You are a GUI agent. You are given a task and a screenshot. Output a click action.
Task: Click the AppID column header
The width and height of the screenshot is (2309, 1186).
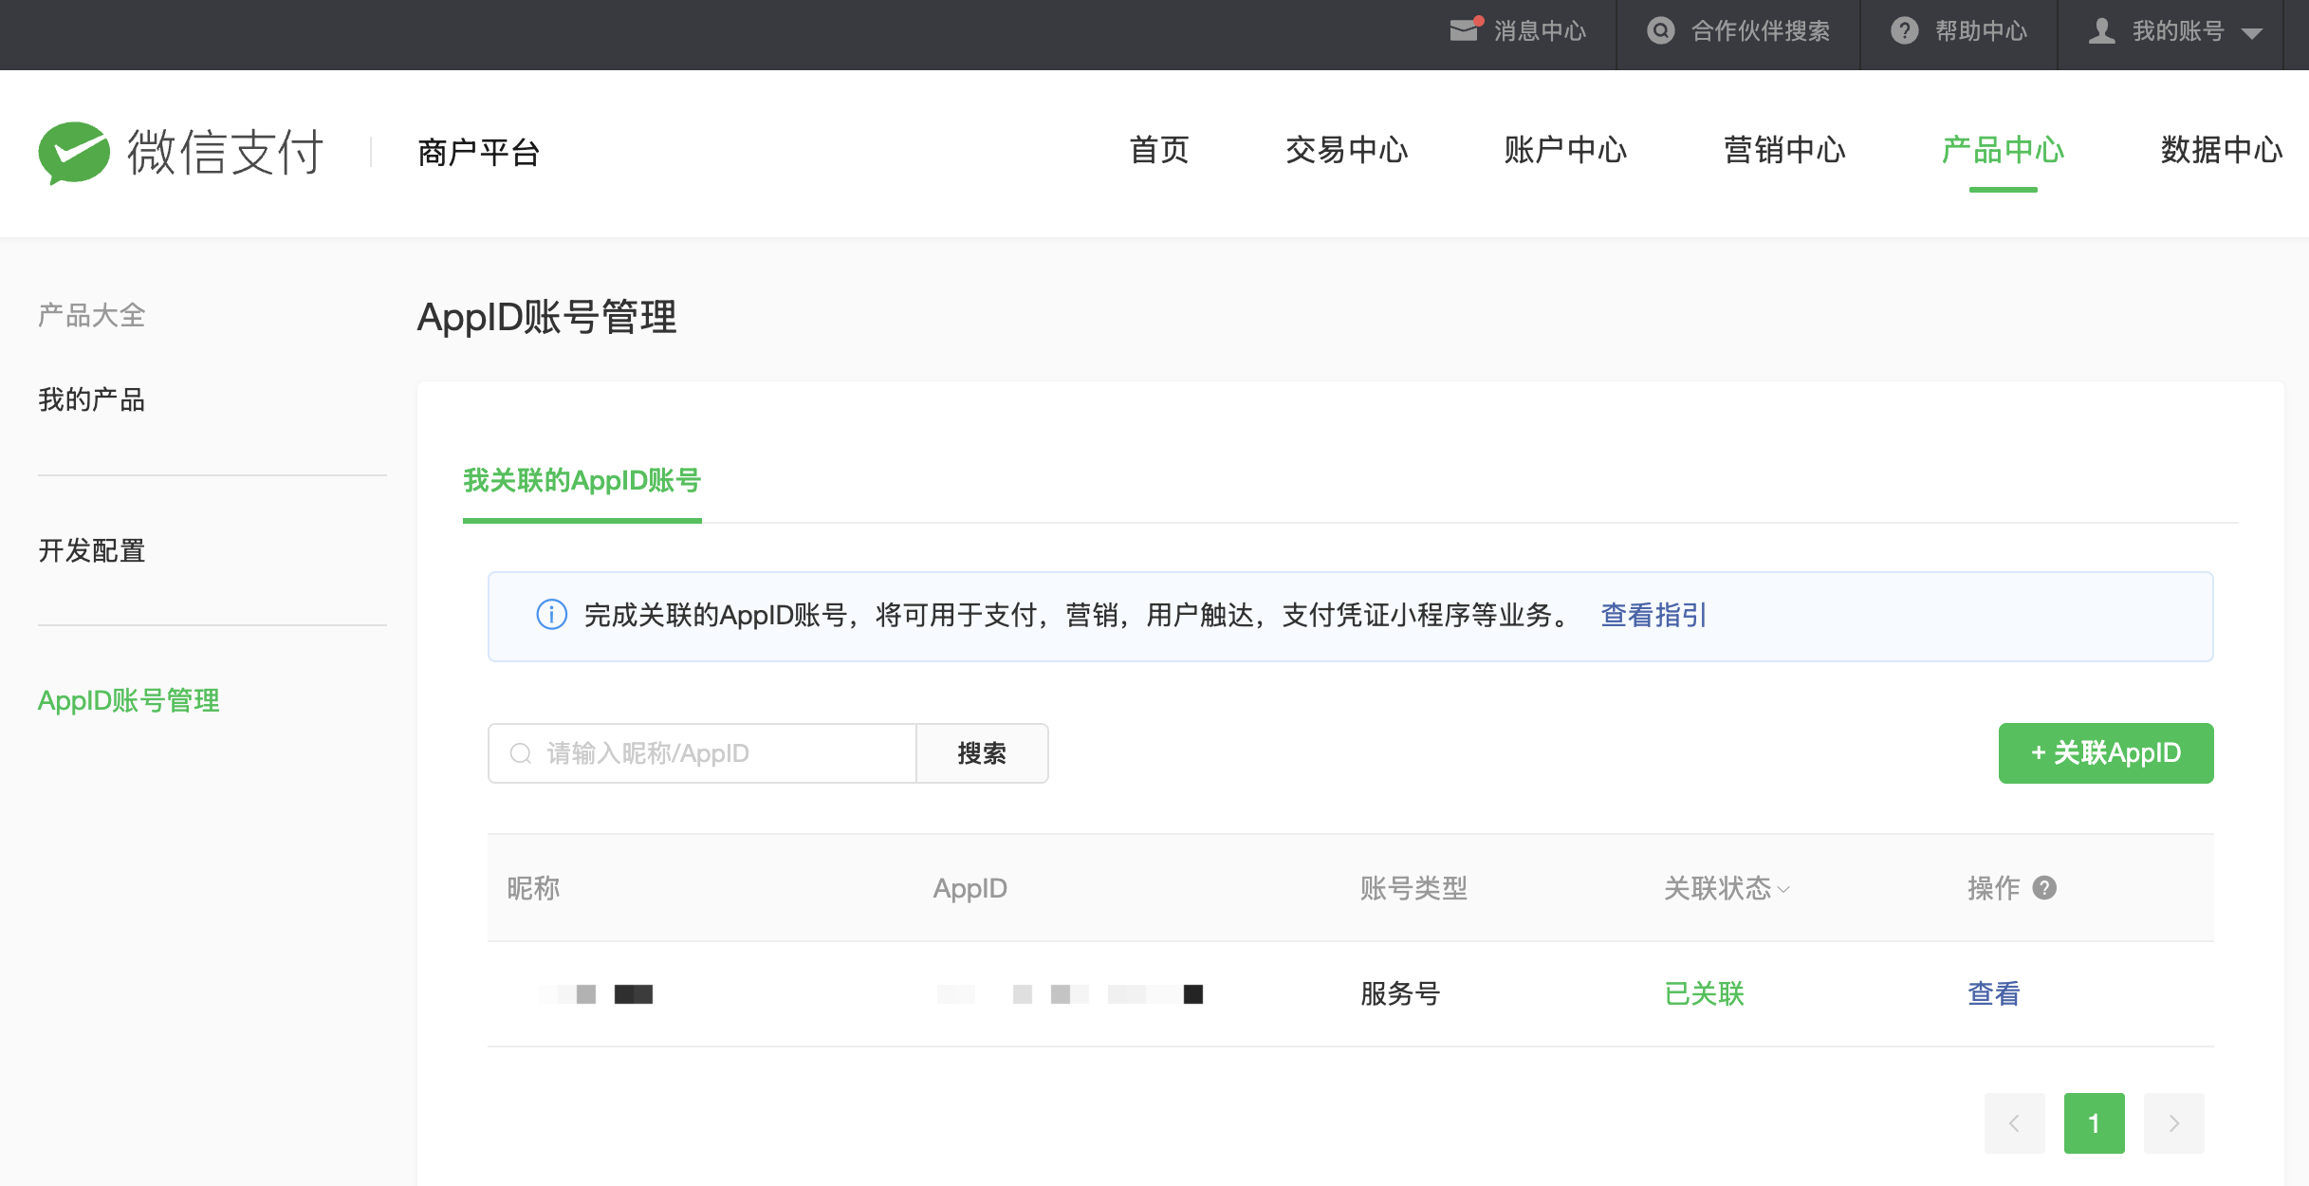pyautogui.click(x=970, y=888)
